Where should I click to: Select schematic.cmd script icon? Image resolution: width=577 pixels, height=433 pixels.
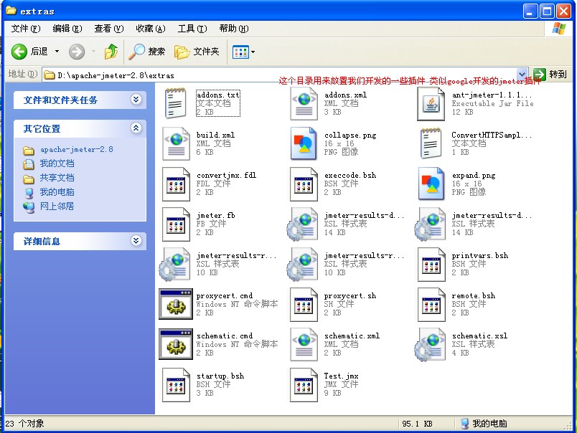[x=176, y=344]
